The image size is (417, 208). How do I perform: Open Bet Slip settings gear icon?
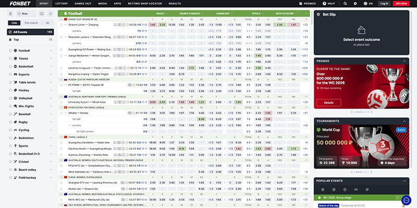coord(318,15)
